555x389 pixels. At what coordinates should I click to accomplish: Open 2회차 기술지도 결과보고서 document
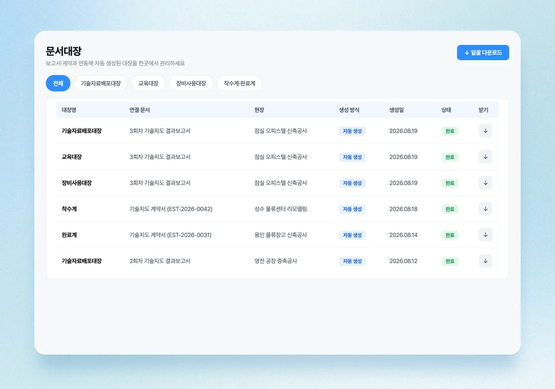160,261
